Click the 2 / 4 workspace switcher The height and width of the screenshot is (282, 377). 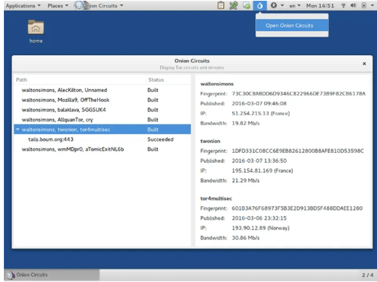368,275
